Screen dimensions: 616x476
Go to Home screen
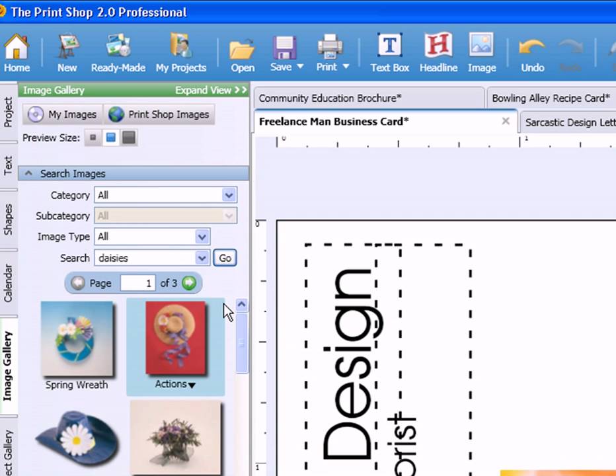point(17,53)
